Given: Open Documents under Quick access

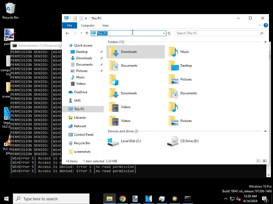Looking at the screenshot, I should pyautogui.click(x=84, y=64).
